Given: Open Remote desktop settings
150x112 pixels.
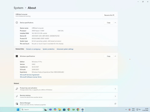Looking at the screenshot, I should pyautogui.click(x=66, y=96).
